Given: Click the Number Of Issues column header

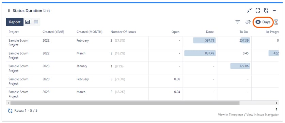Looking at the screenshot, I should click(x=123, y=32).
